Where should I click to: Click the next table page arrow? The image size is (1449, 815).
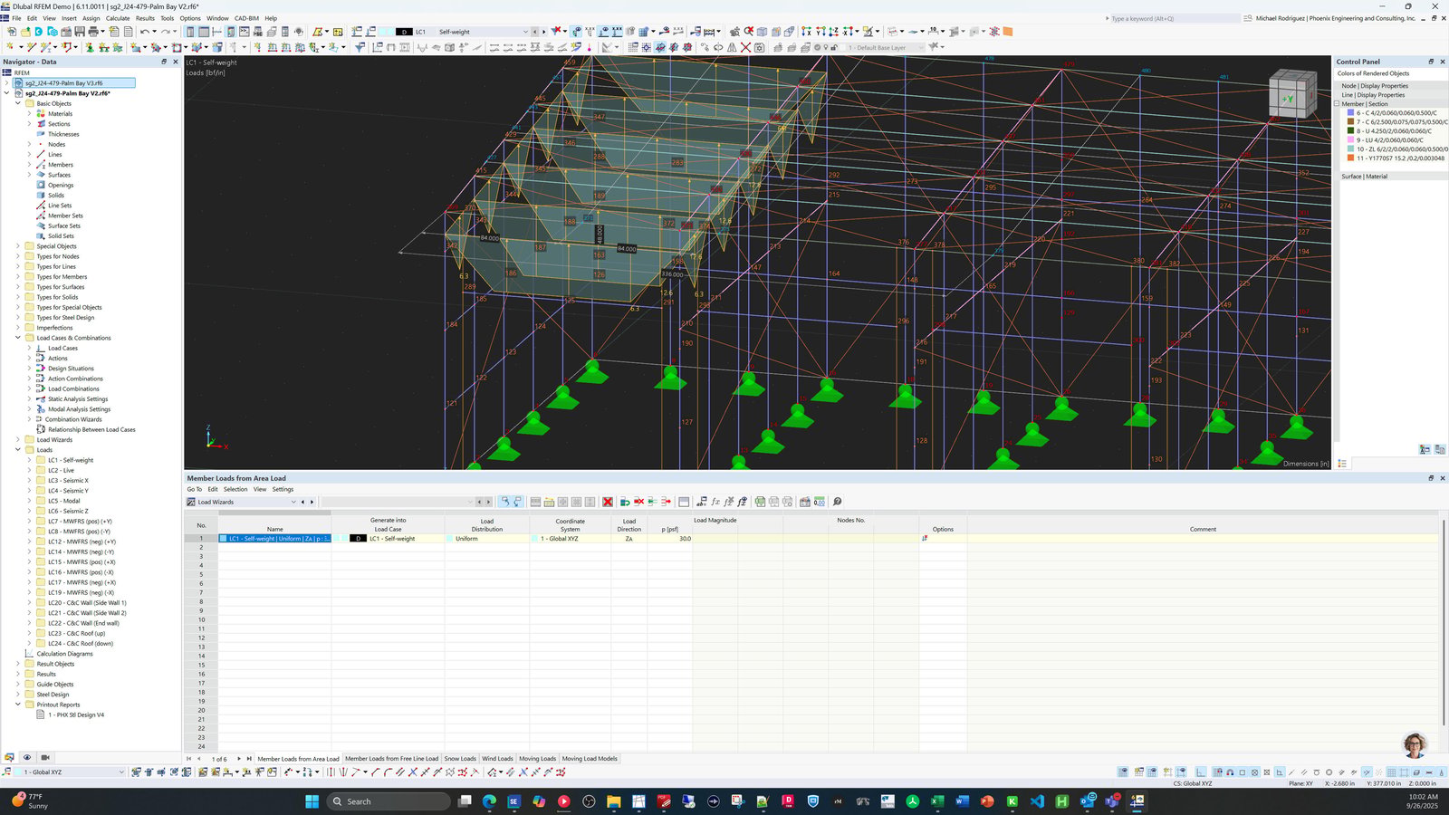click(x=239, y=759)
